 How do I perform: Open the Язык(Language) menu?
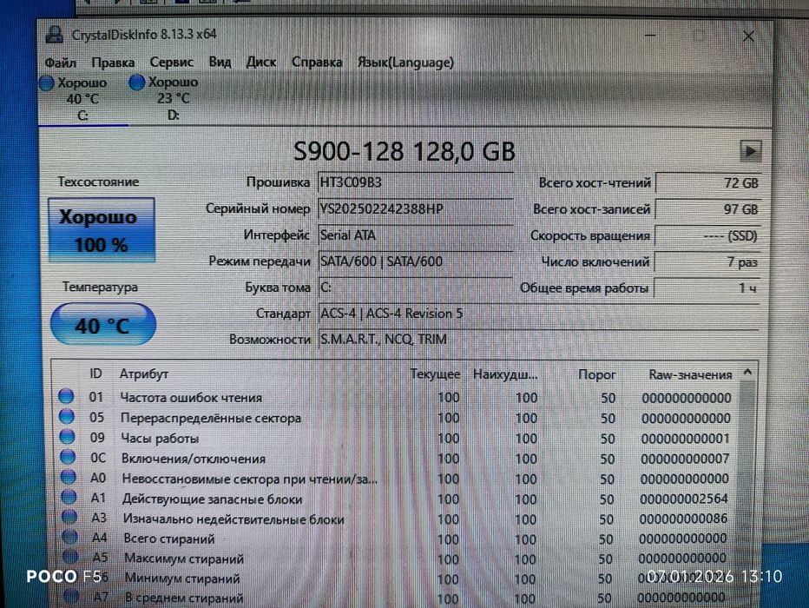click(405, 63)
